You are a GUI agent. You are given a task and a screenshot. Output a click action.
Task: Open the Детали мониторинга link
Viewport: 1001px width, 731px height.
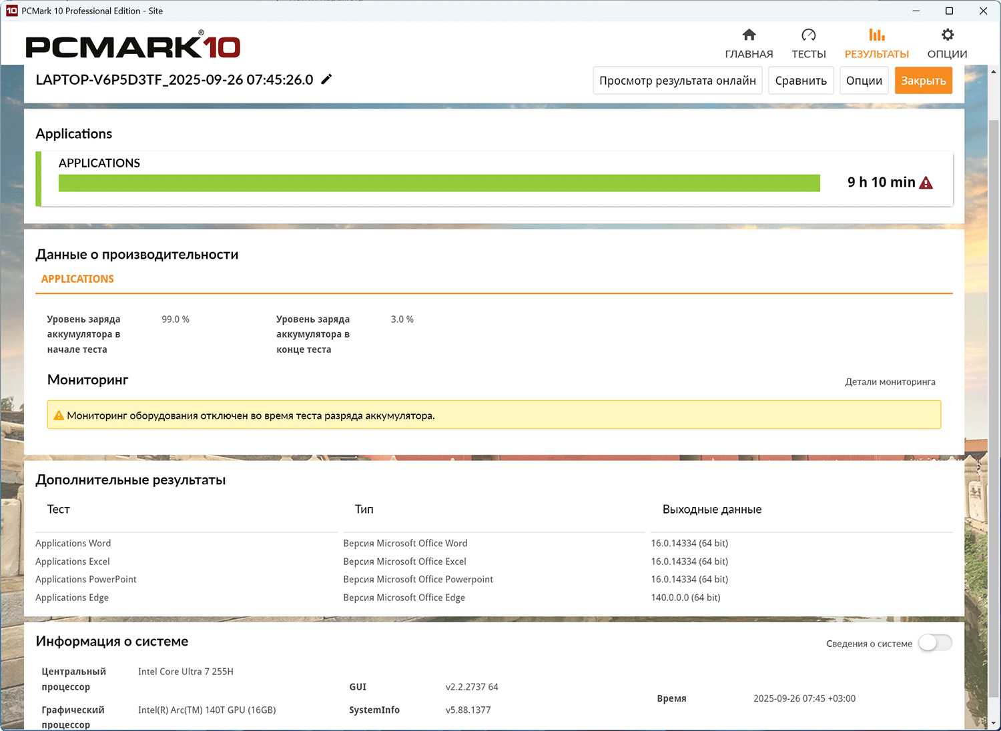click(890, 382)
